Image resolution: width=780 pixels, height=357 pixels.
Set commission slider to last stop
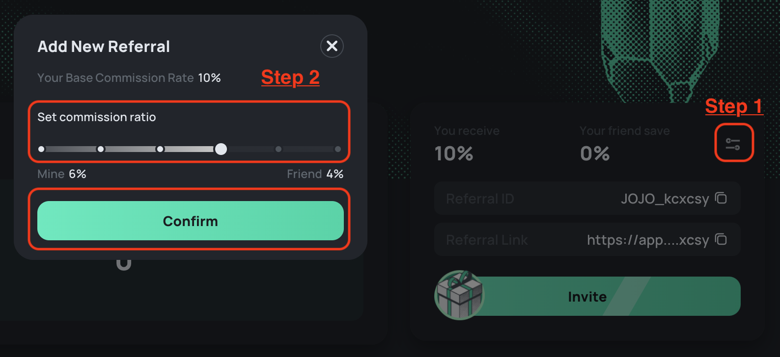pos(338,149)
